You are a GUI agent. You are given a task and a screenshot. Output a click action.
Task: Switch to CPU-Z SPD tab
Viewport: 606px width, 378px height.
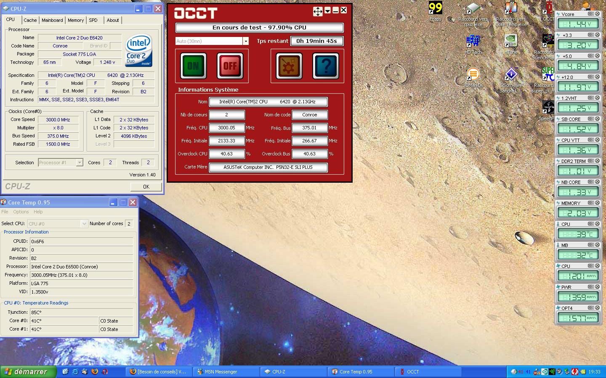93,20
